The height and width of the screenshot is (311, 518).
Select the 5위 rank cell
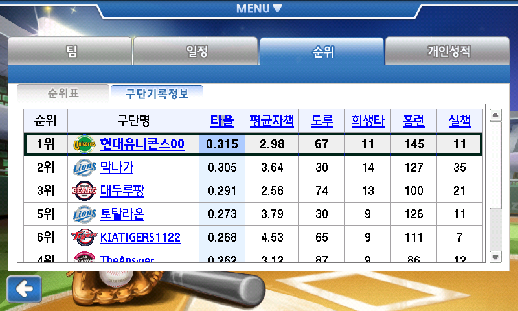45,214
